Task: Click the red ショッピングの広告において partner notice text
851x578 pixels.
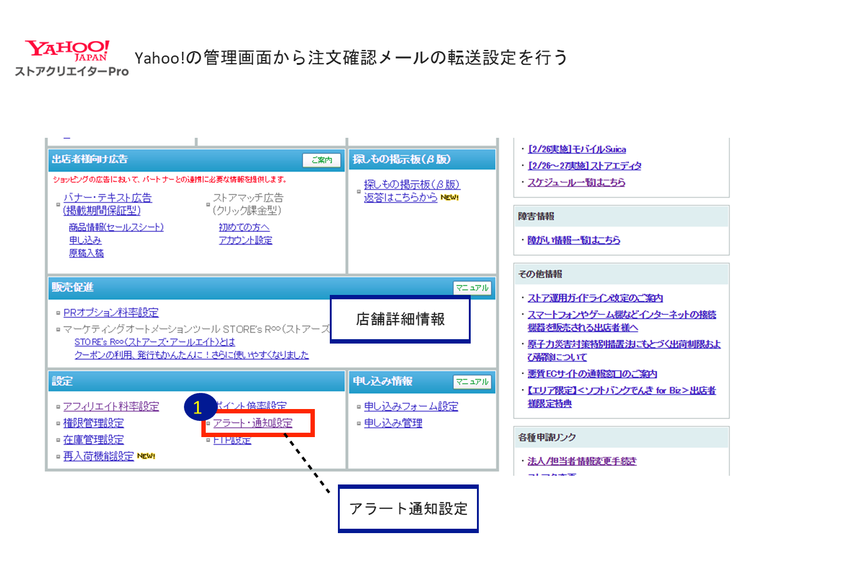Action: [170, 180]
